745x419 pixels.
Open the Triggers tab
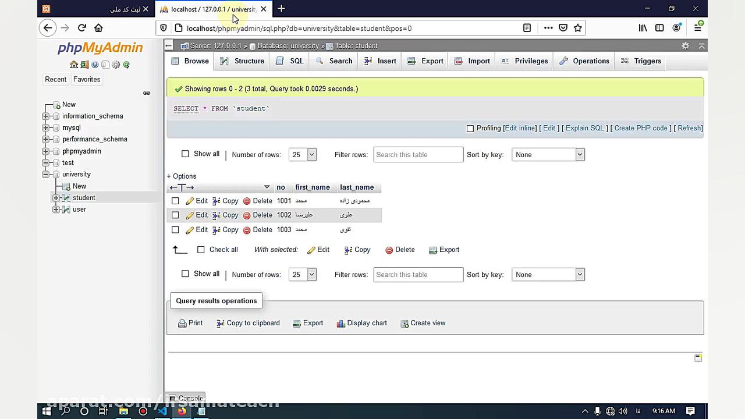[641, 61]
